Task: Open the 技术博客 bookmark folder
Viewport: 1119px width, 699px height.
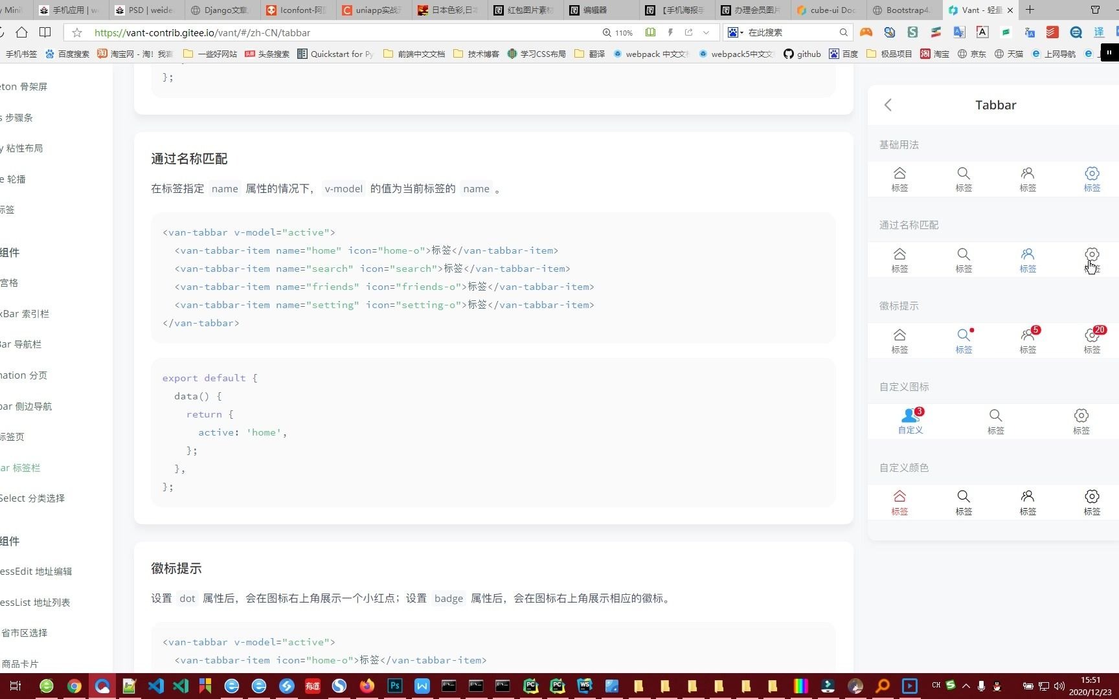Action: [477, 54]
